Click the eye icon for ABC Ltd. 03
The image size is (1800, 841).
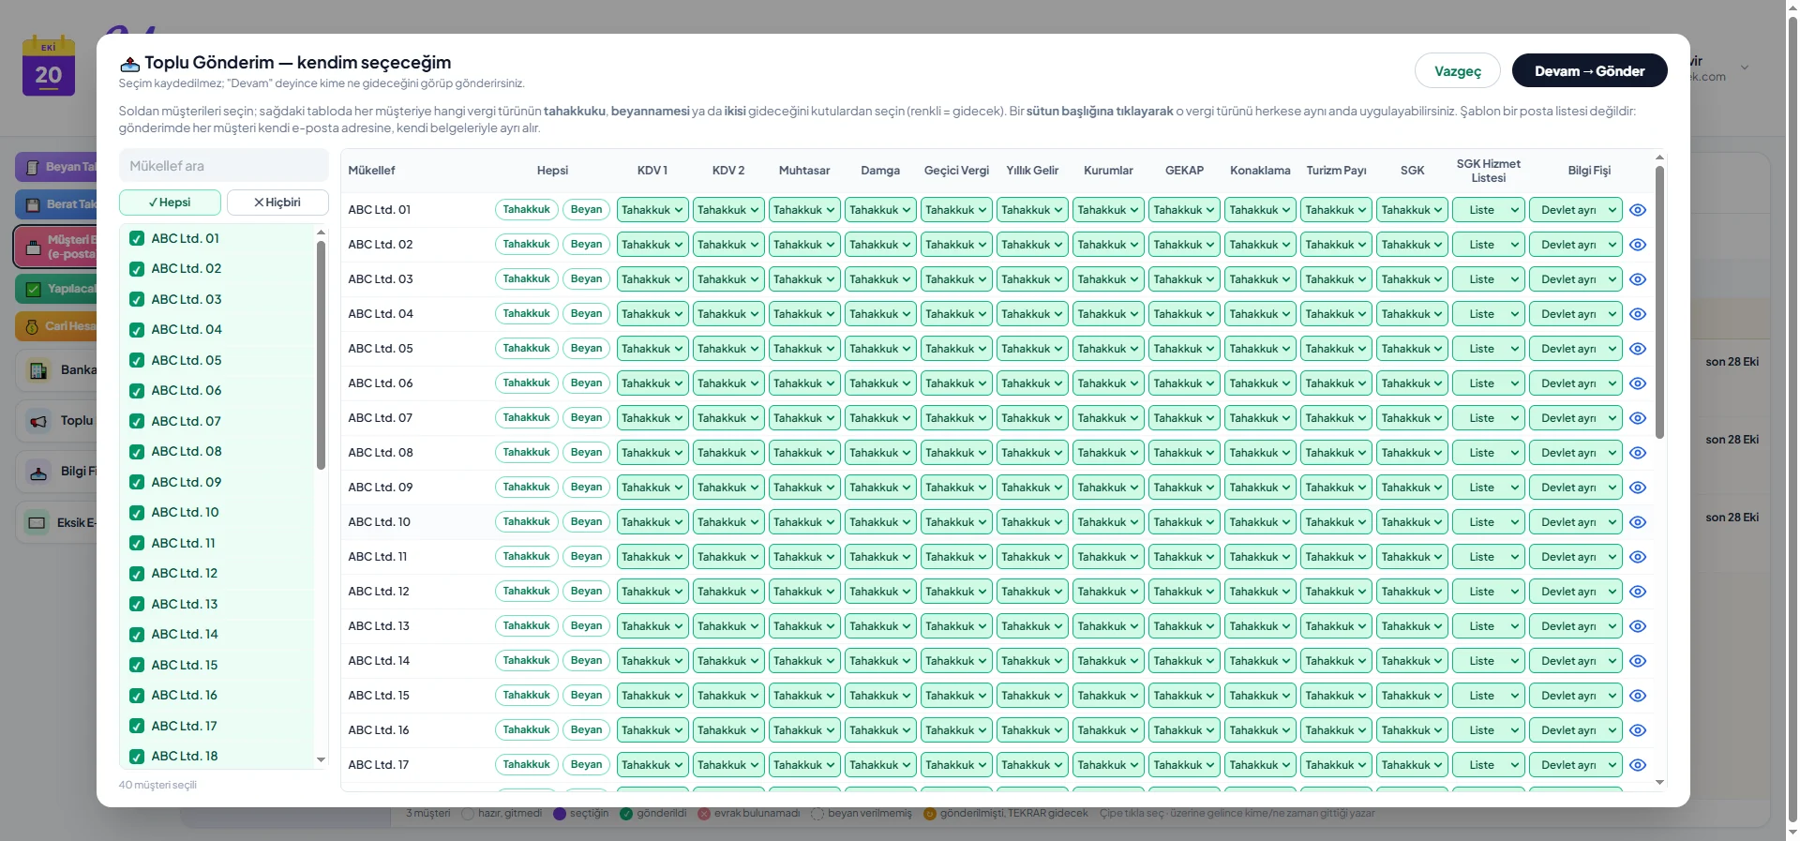pyautogui.click(x=1638, y=279)
